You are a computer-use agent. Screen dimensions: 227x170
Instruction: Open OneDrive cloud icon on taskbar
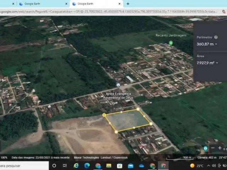point(141,166)
